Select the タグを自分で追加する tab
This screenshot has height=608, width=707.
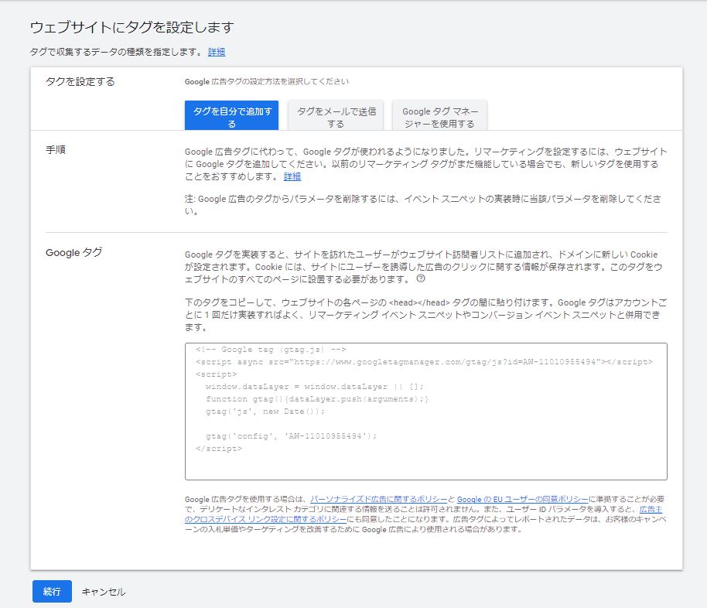(x=231, y=115)
